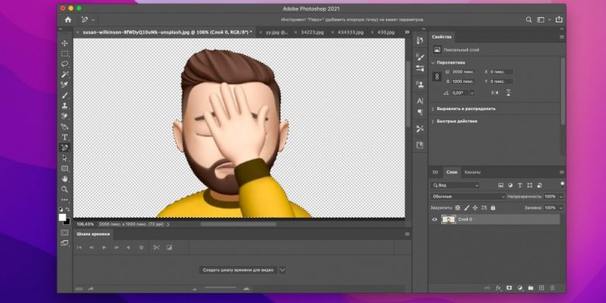Open the search icon at top right

click(x=529, y=19)
